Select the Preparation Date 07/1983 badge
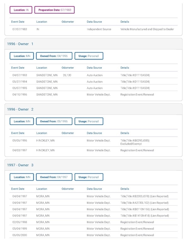Image resolution: width=187 pixels, height=242 pixels. click(x=54, y=10)
